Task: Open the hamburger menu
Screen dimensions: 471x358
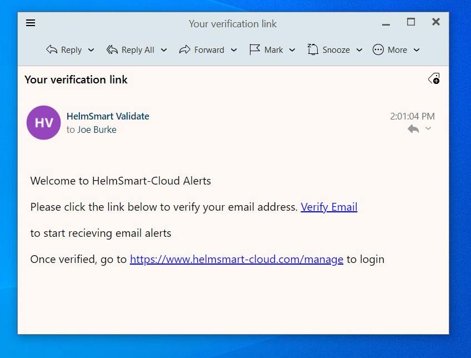Action: [31, 23]
